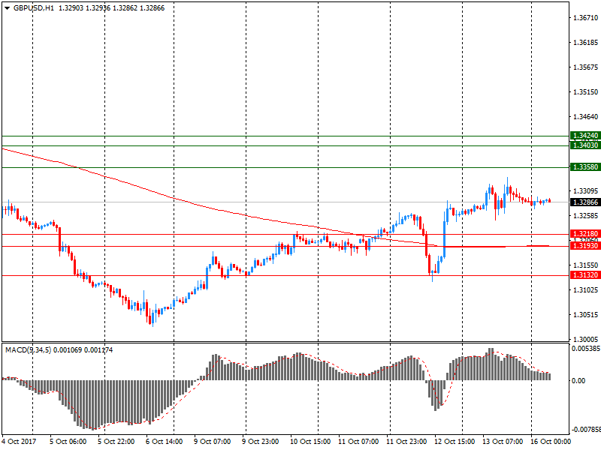Click the 5 Oct 22:00 time label
Image resolution: width=601 pixels, height=450 pixels.
click(x=116, y=442)
